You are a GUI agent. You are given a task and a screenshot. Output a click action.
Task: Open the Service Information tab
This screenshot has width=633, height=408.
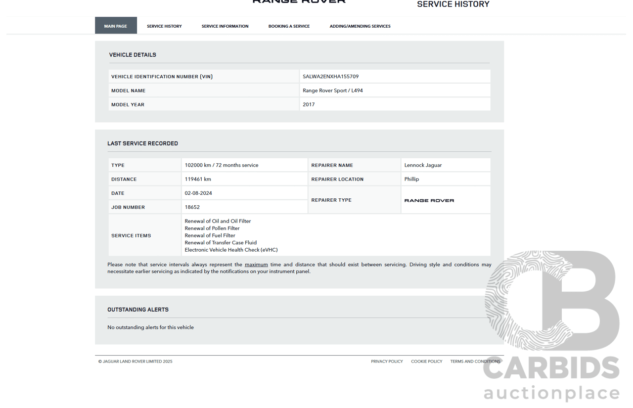click(x=225, y=26)
